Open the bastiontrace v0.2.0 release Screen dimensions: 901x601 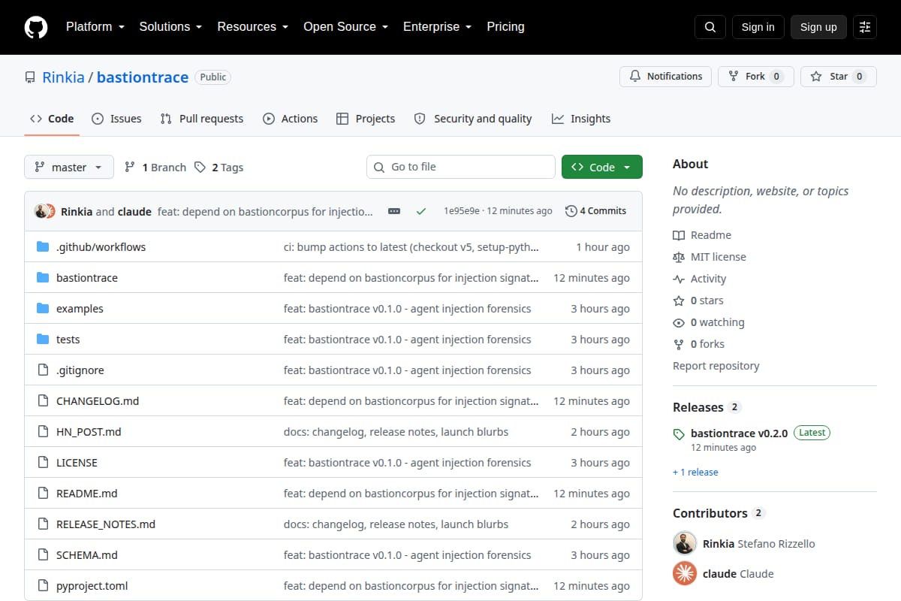(739, 433)
